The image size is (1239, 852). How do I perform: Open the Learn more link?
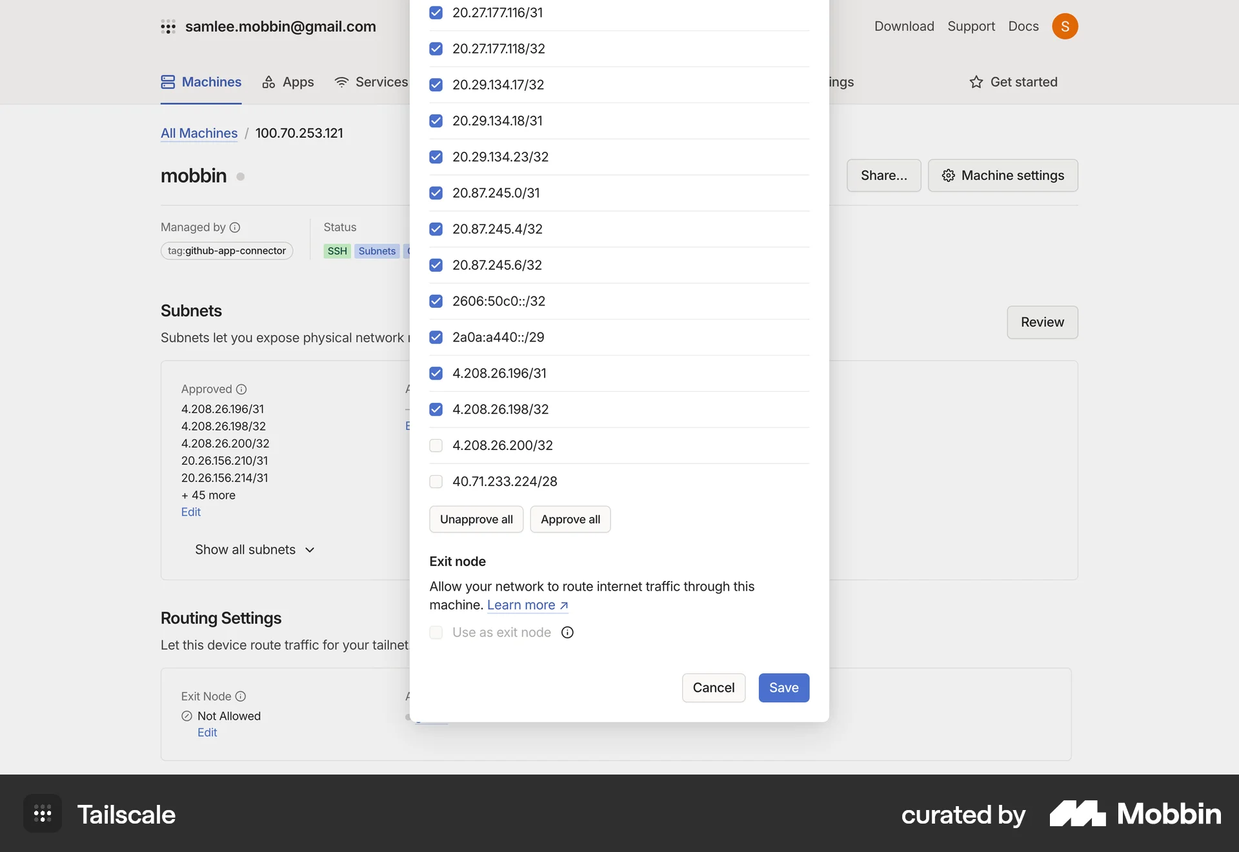coord(523,605)
